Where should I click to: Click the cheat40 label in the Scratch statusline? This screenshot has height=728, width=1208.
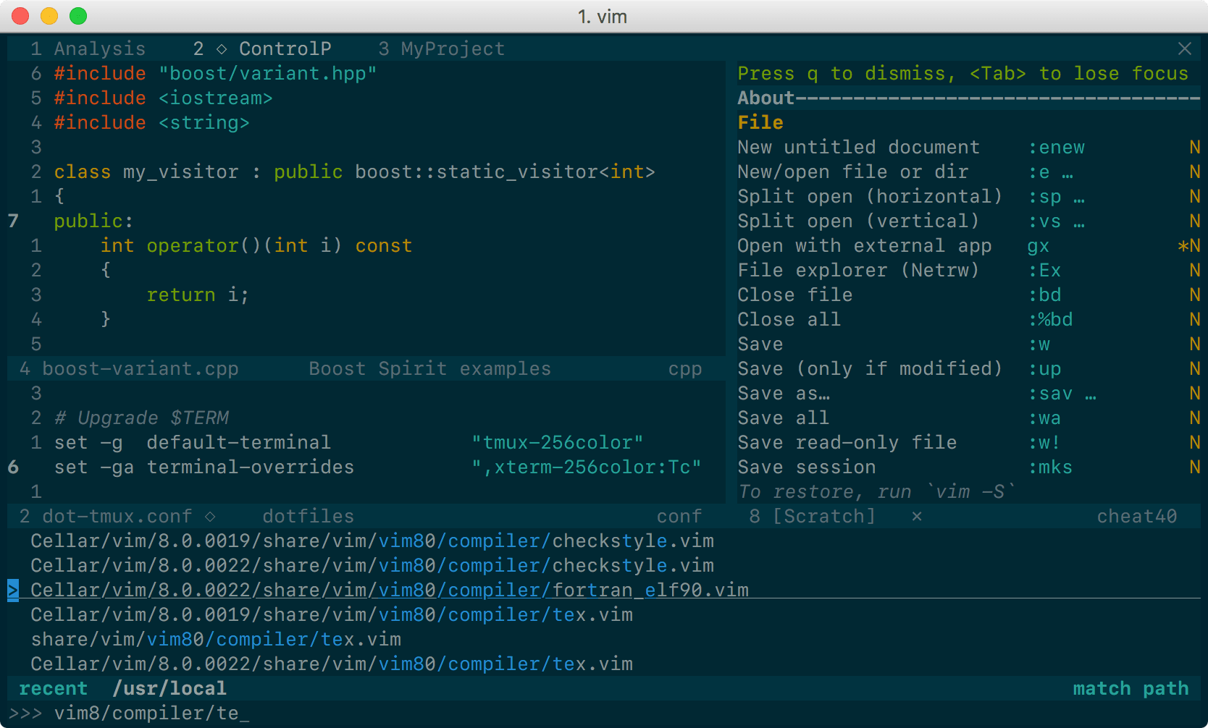[1137, 516]
